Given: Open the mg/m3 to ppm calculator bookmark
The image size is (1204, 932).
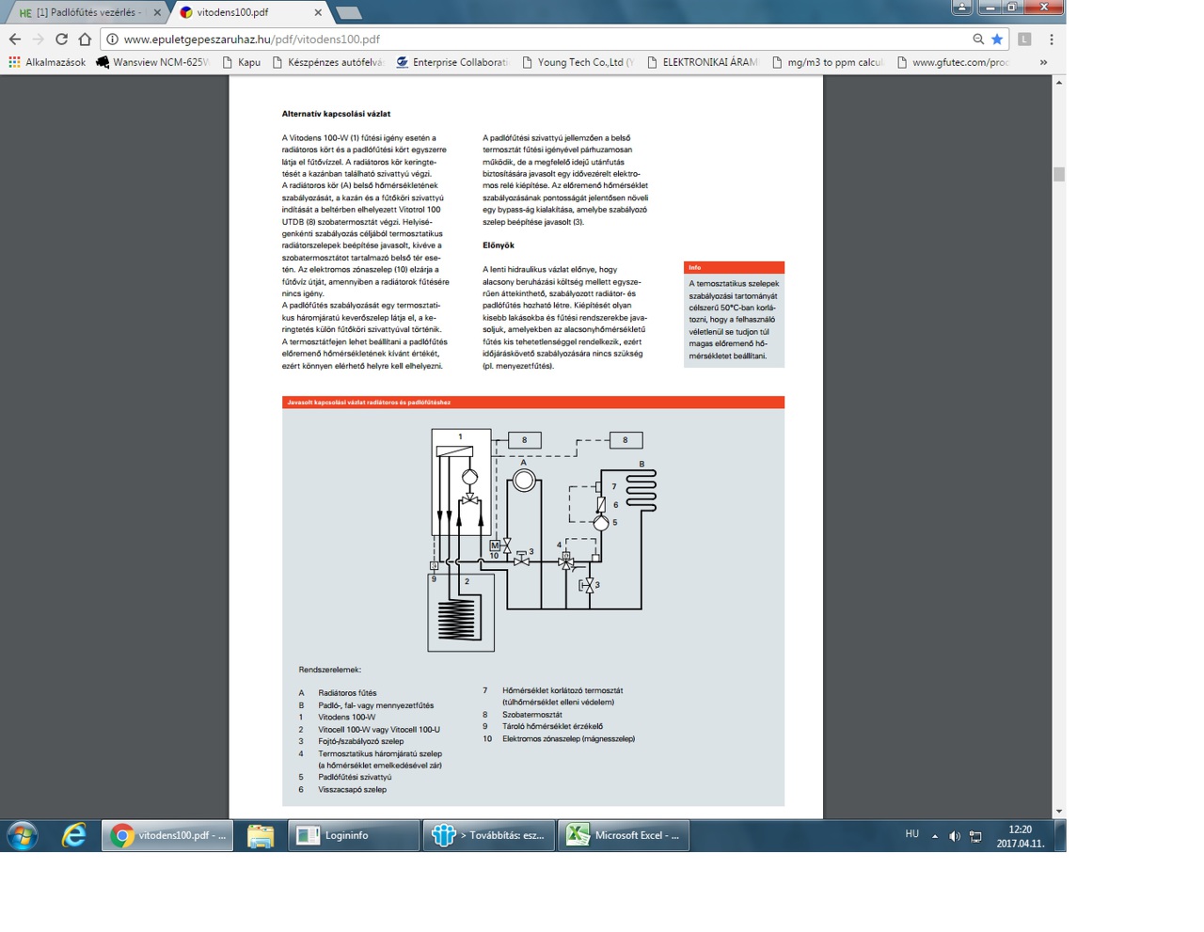Looking at the screenshot, I should point(827,62).
